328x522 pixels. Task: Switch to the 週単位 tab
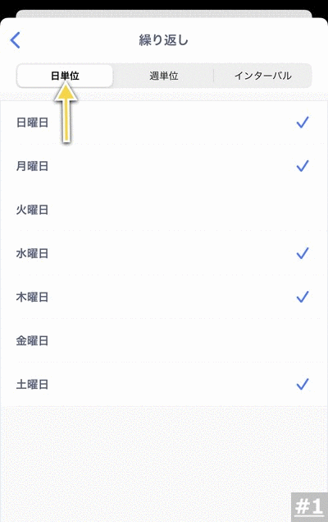(x=164, y=76)
